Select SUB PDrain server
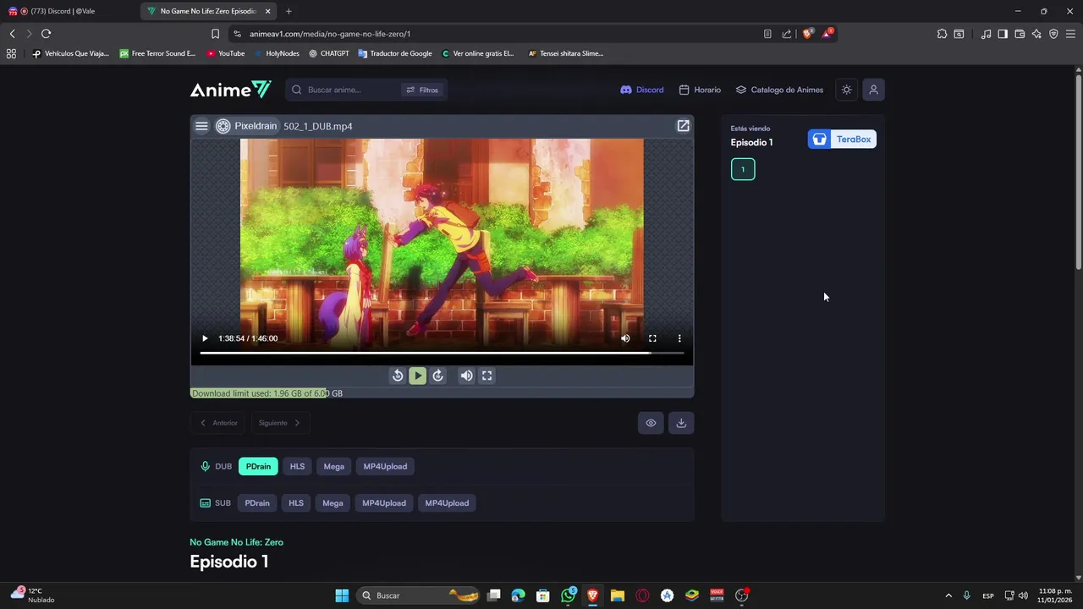 click(257, 503)
